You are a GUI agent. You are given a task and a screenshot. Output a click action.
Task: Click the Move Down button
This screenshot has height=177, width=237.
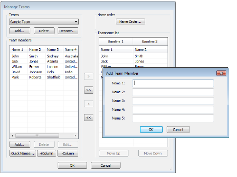[x=153, y=153]
